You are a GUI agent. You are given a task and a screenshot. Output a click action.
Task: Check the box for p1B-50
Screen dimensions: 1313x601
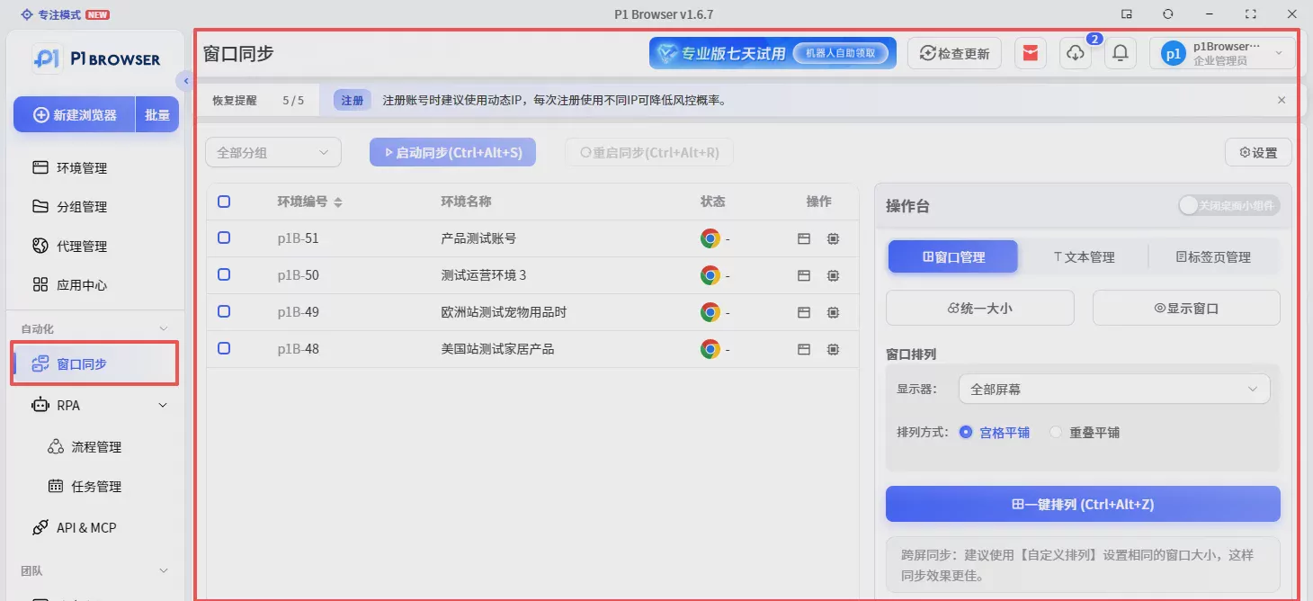click(224, 274)
